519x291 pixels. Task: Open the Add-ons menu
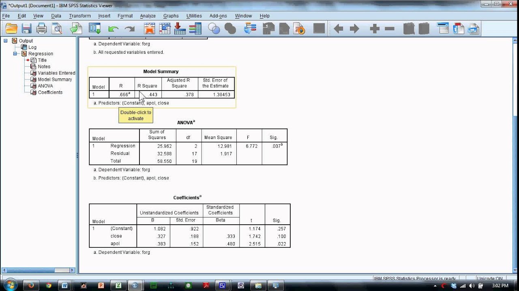[x=218, y=16]
